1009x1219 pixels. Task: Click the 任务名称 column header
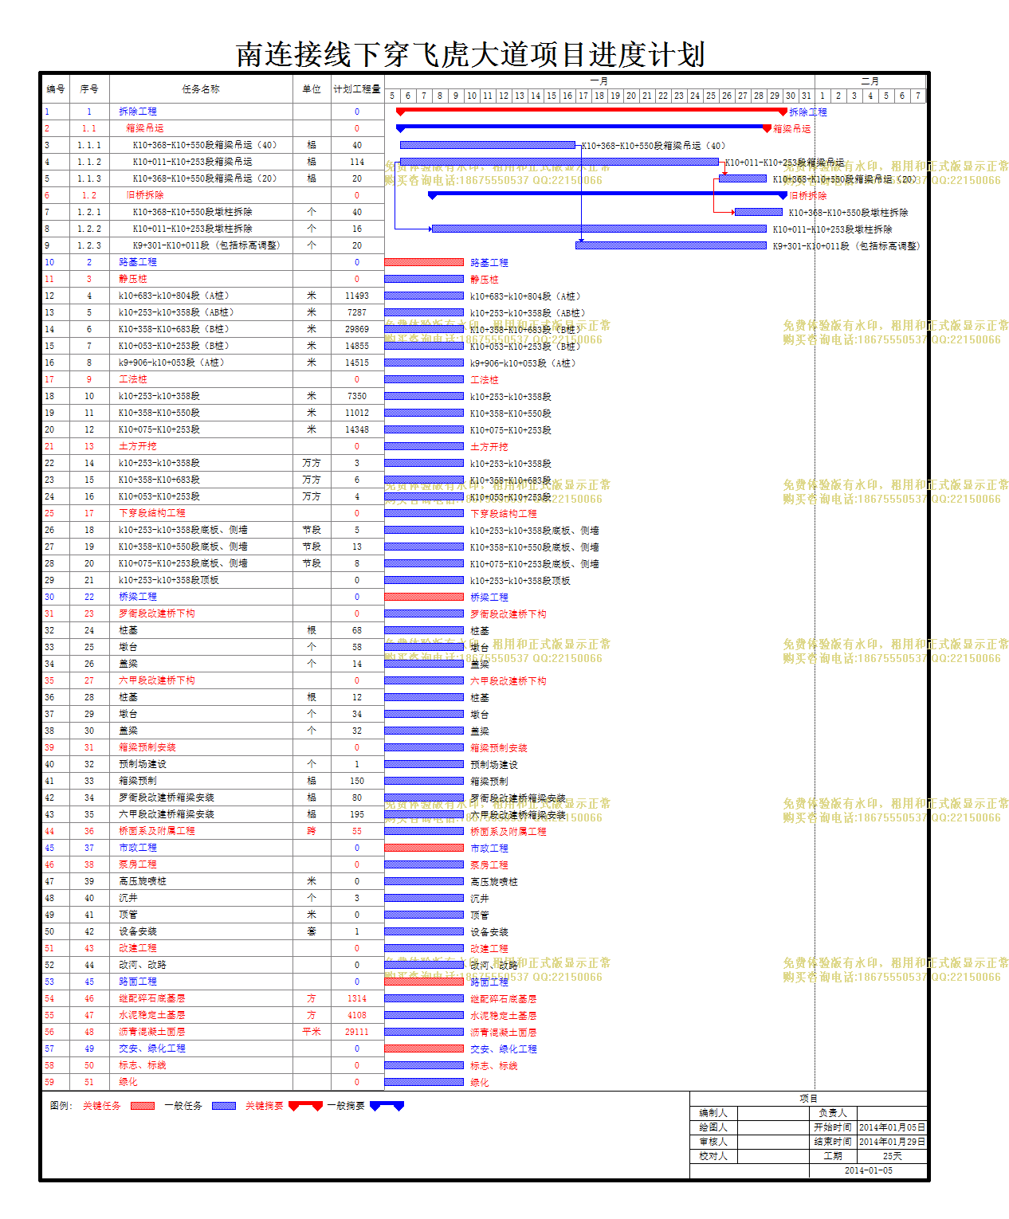[201, 89]
